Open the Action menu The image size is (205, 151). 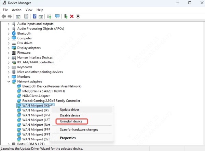[17, 10]
